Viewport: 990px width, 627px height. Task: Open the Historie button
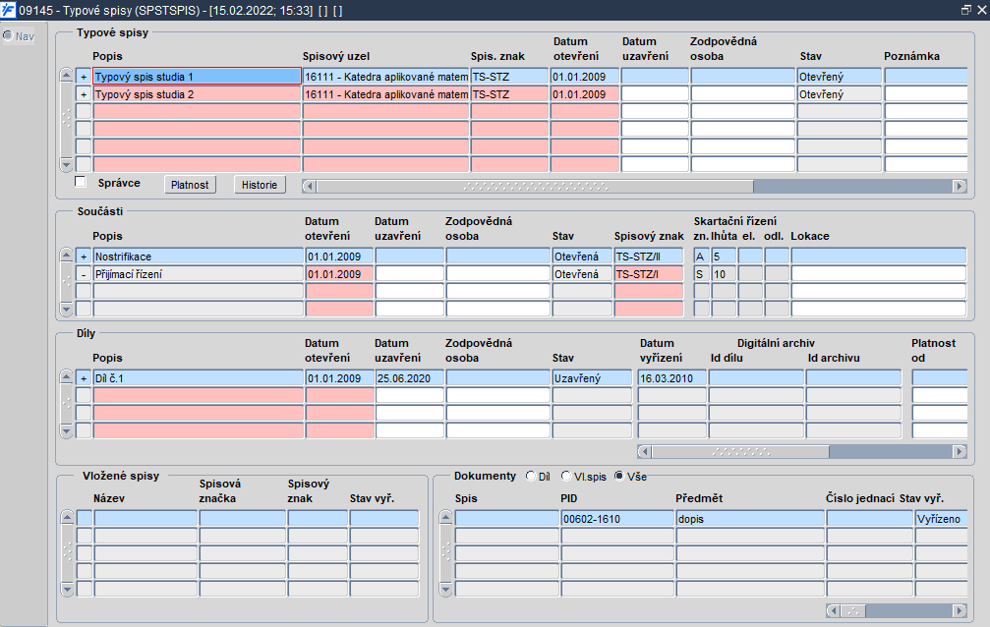pyautogui.click(x=260, y=185)
